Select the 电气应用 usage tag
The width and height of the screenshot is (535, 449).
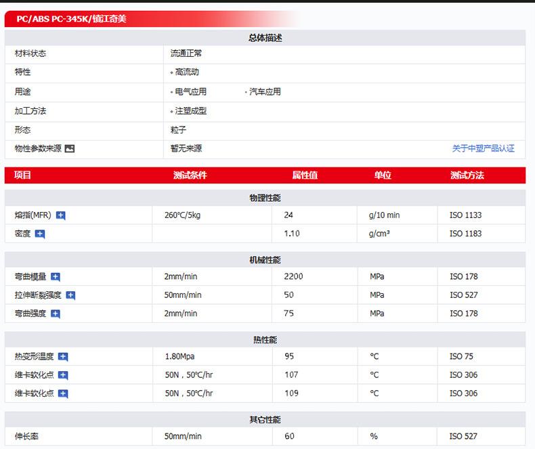(190, 91)
